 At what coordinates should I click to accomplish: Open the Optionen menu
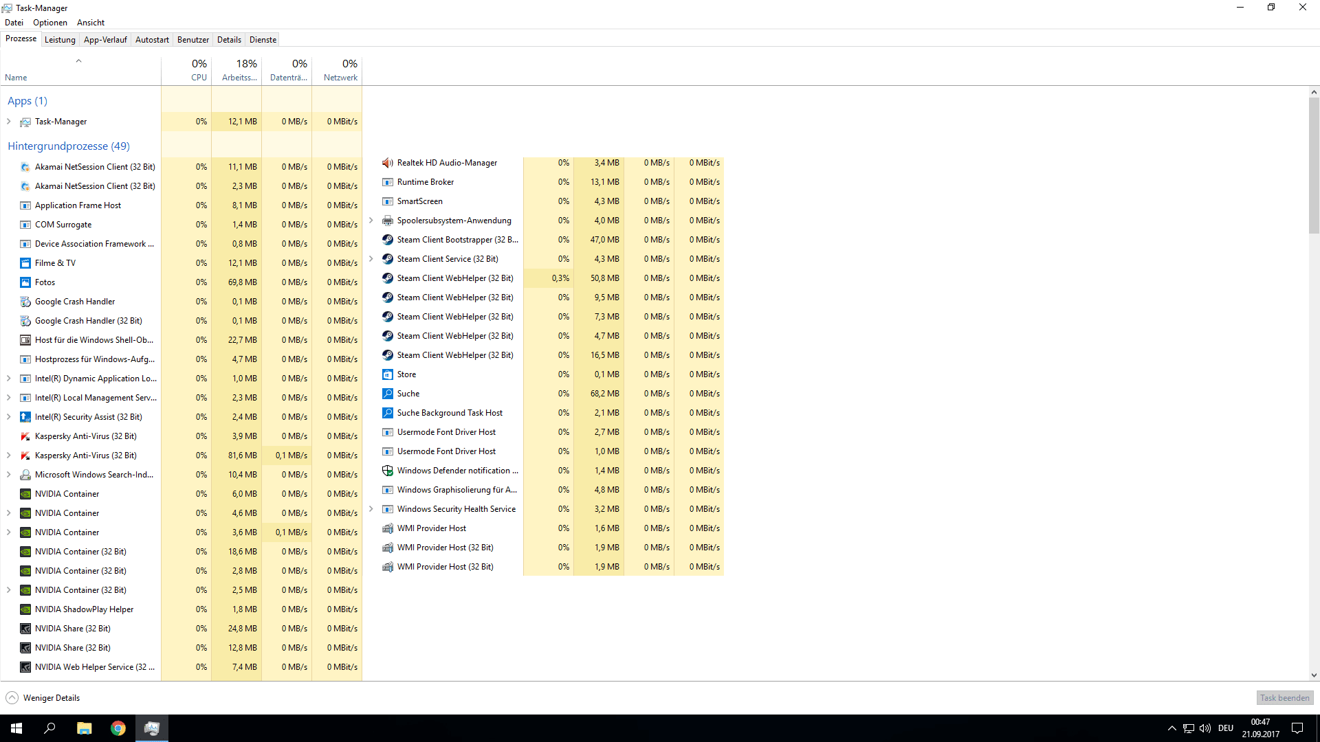(50, 23)
